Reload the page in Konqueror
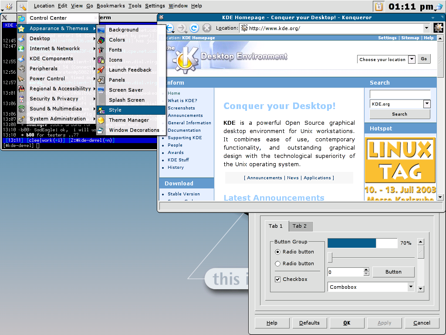This screenshot has width=446, height=335. [x=194, y=28]
